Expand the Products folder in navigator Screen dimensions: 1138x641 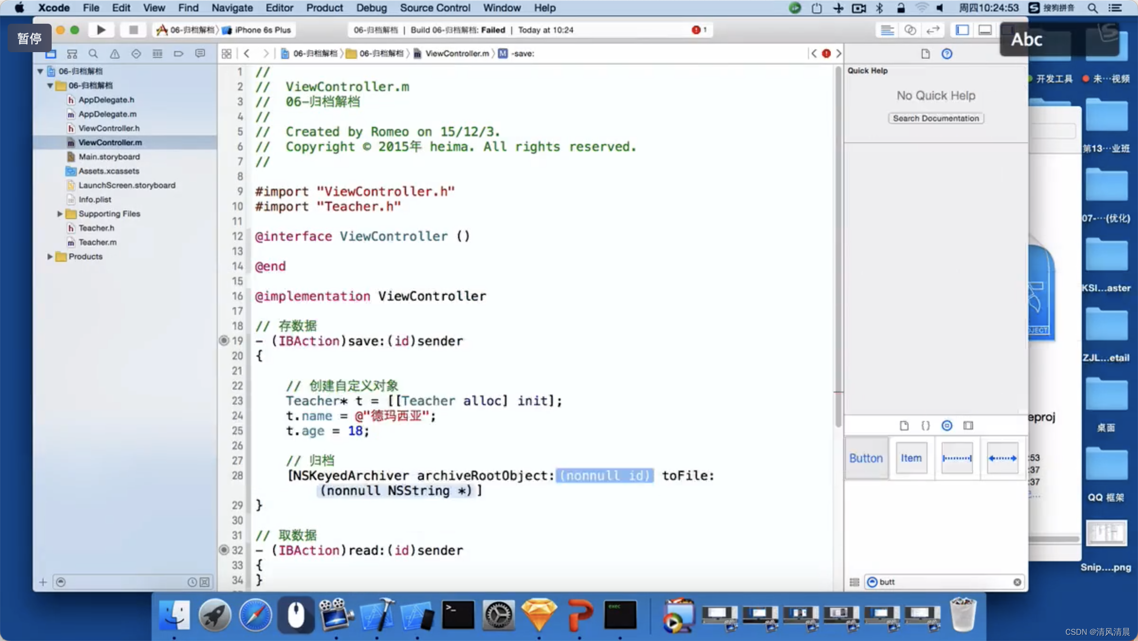(49, 256)
